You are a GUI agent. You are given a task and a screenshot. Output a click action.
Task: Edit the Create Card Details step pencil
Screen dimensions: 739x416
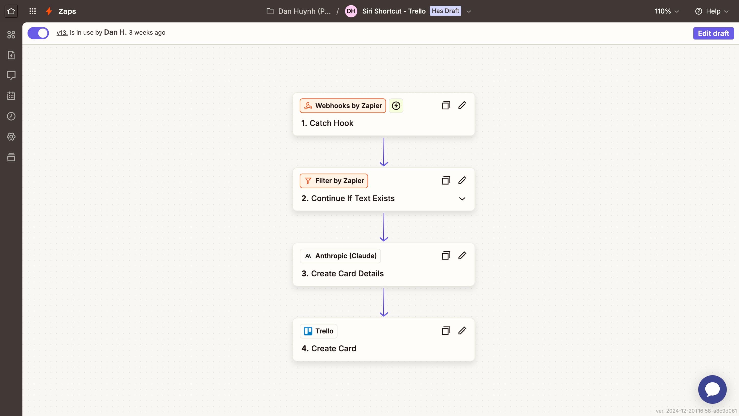[462, 256]
